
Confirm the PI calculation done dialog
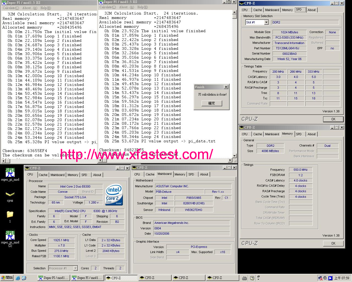tap(211, 103)
